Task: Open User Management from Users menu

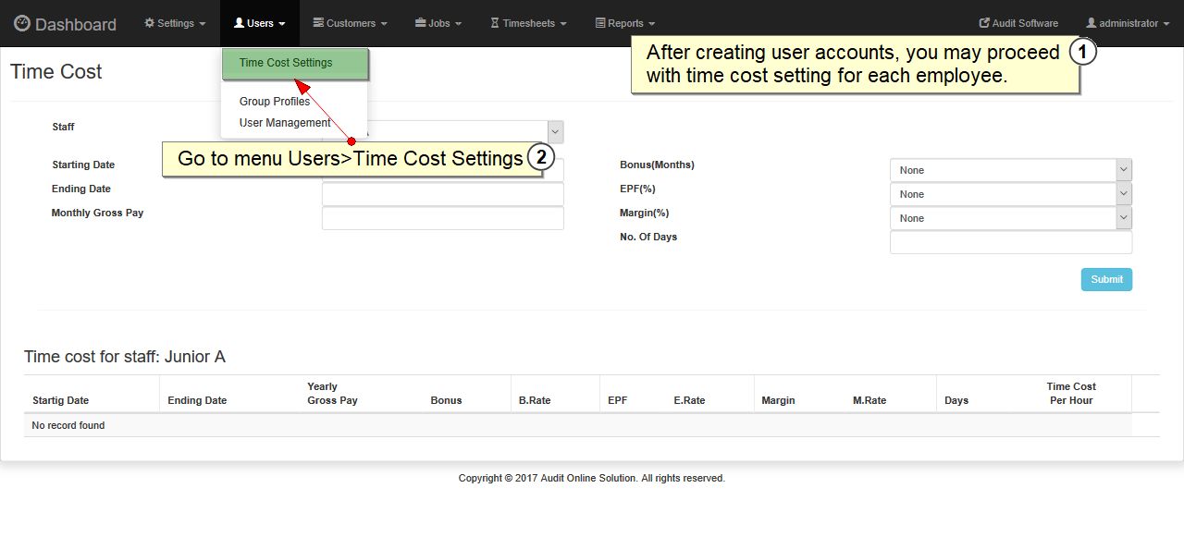Action: (285, 123)
